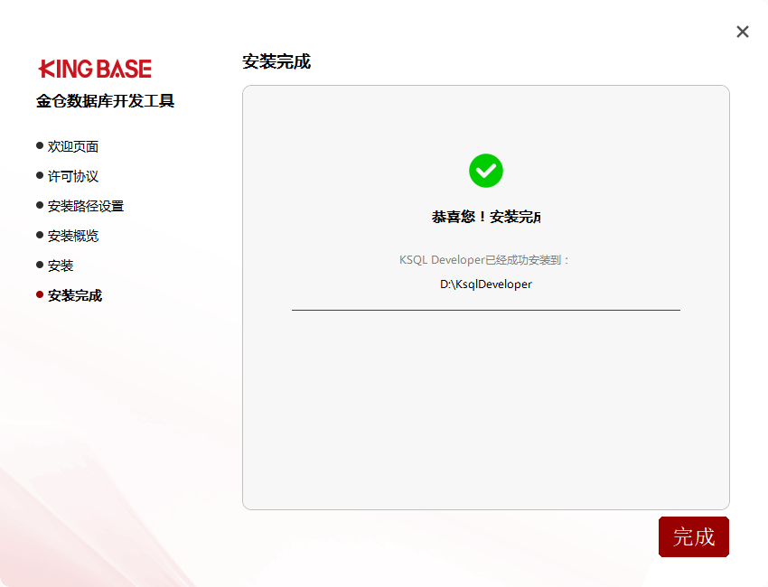Close the installer with the X icon
The width and height of the screenshot is (768, 587).
[x=743, y=32]
